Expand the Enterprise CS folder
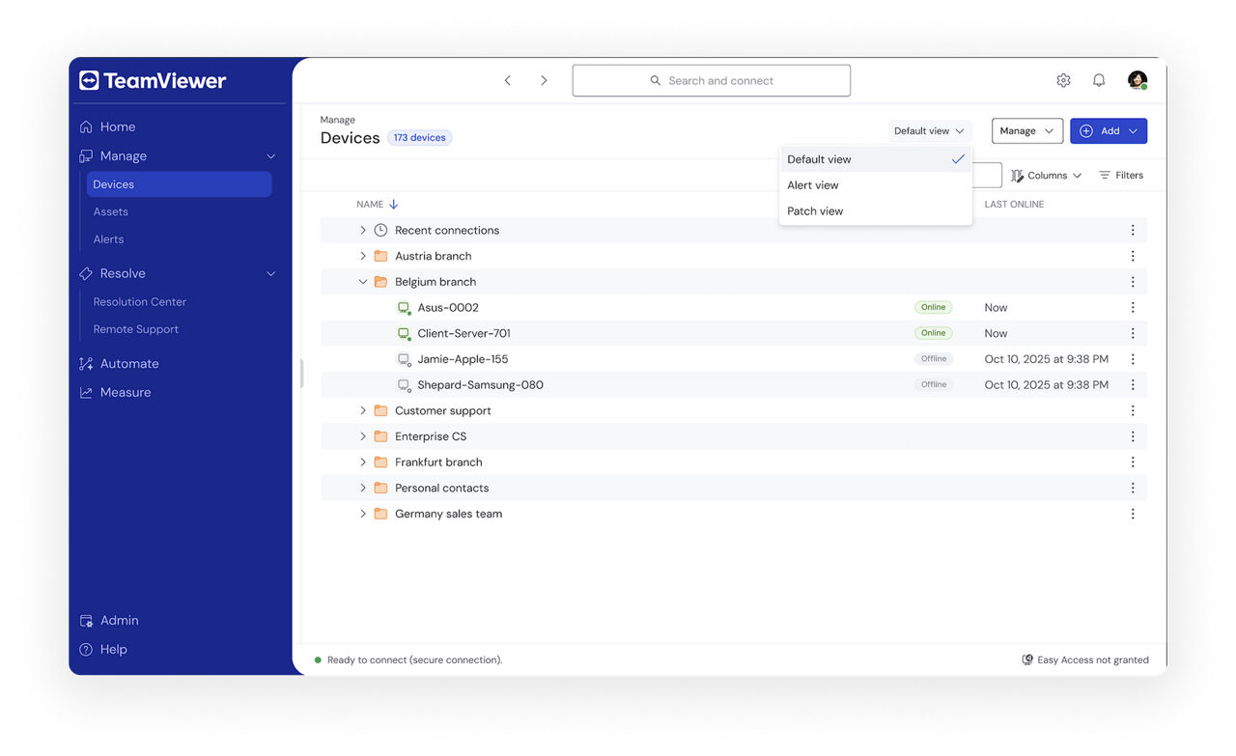Image resolution: width=1236 pixels, height=756 pixels. point(363,437)
